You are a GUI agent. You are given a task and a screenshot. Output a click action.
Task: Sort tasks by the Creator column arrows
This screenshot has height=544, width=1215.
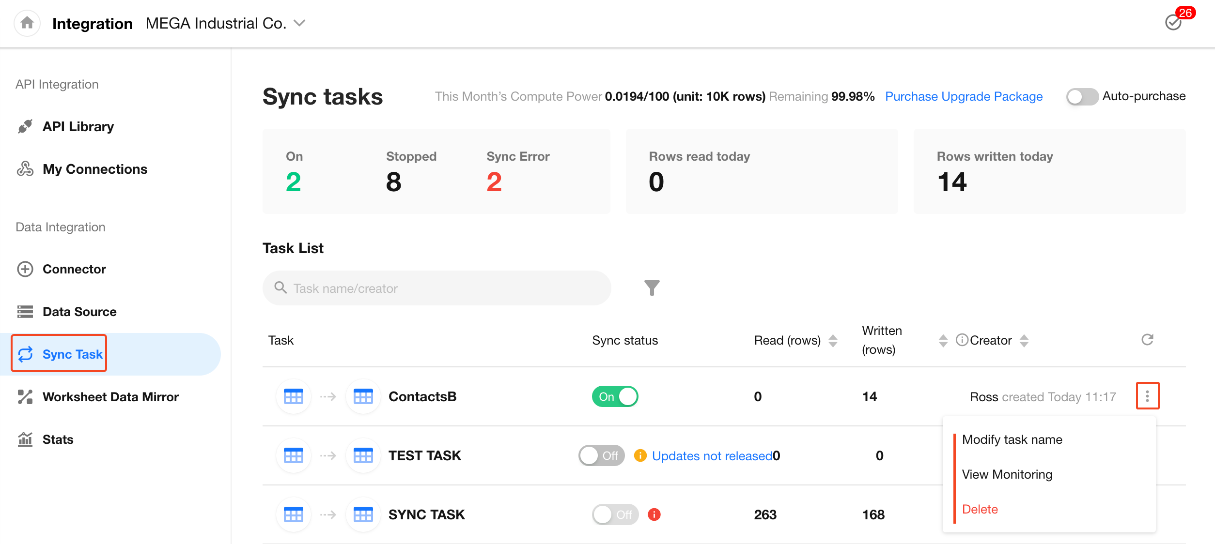pyautogui.click(x=1024, y=341)
